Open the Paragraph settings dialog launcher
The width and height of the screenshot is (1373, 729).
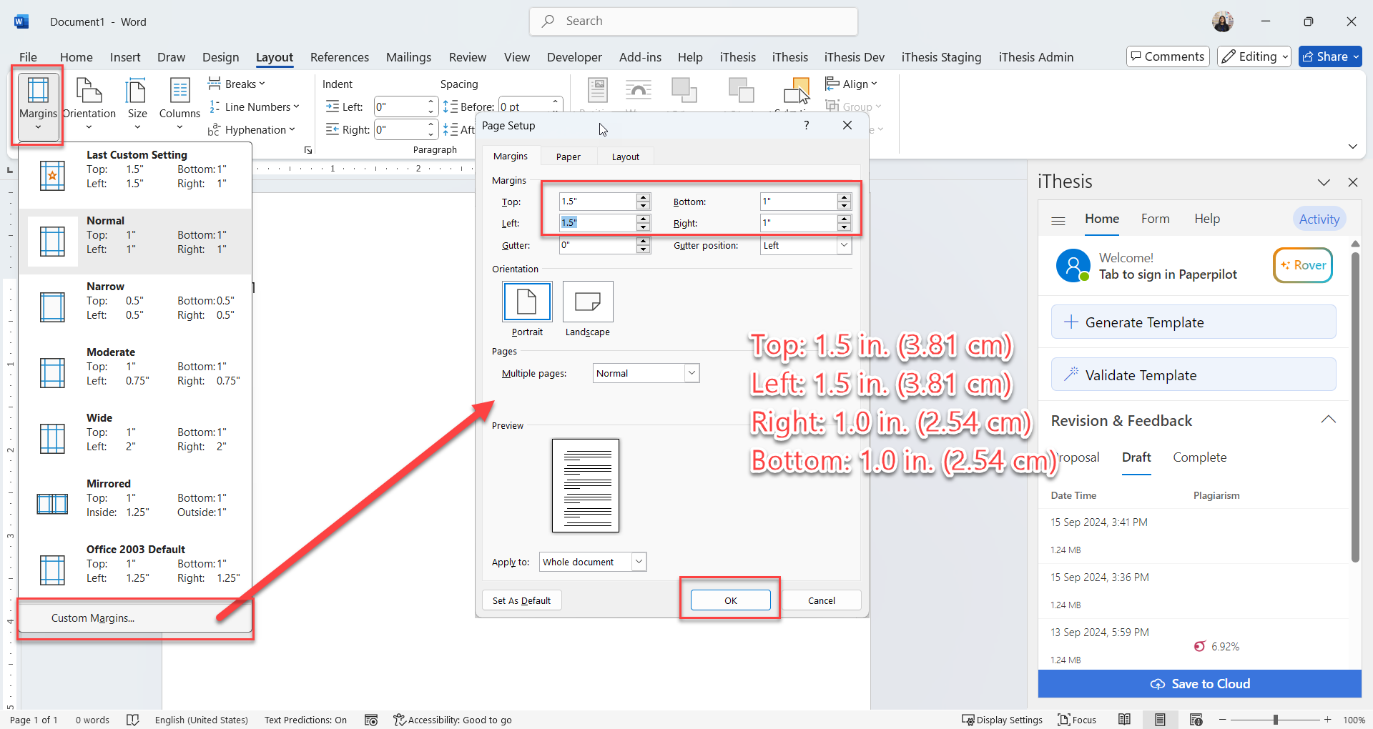(308, 150)
